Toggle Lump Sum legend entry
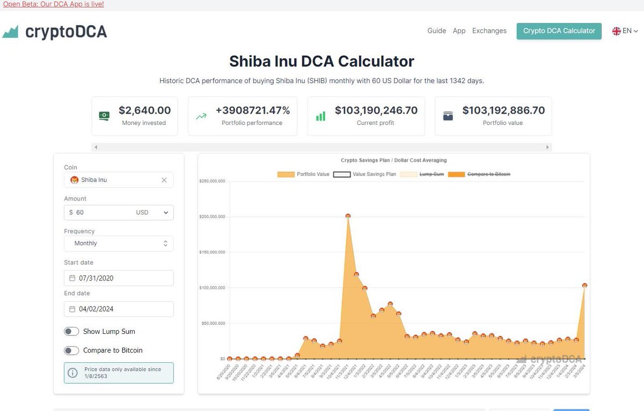 click(x=422, y=174)
